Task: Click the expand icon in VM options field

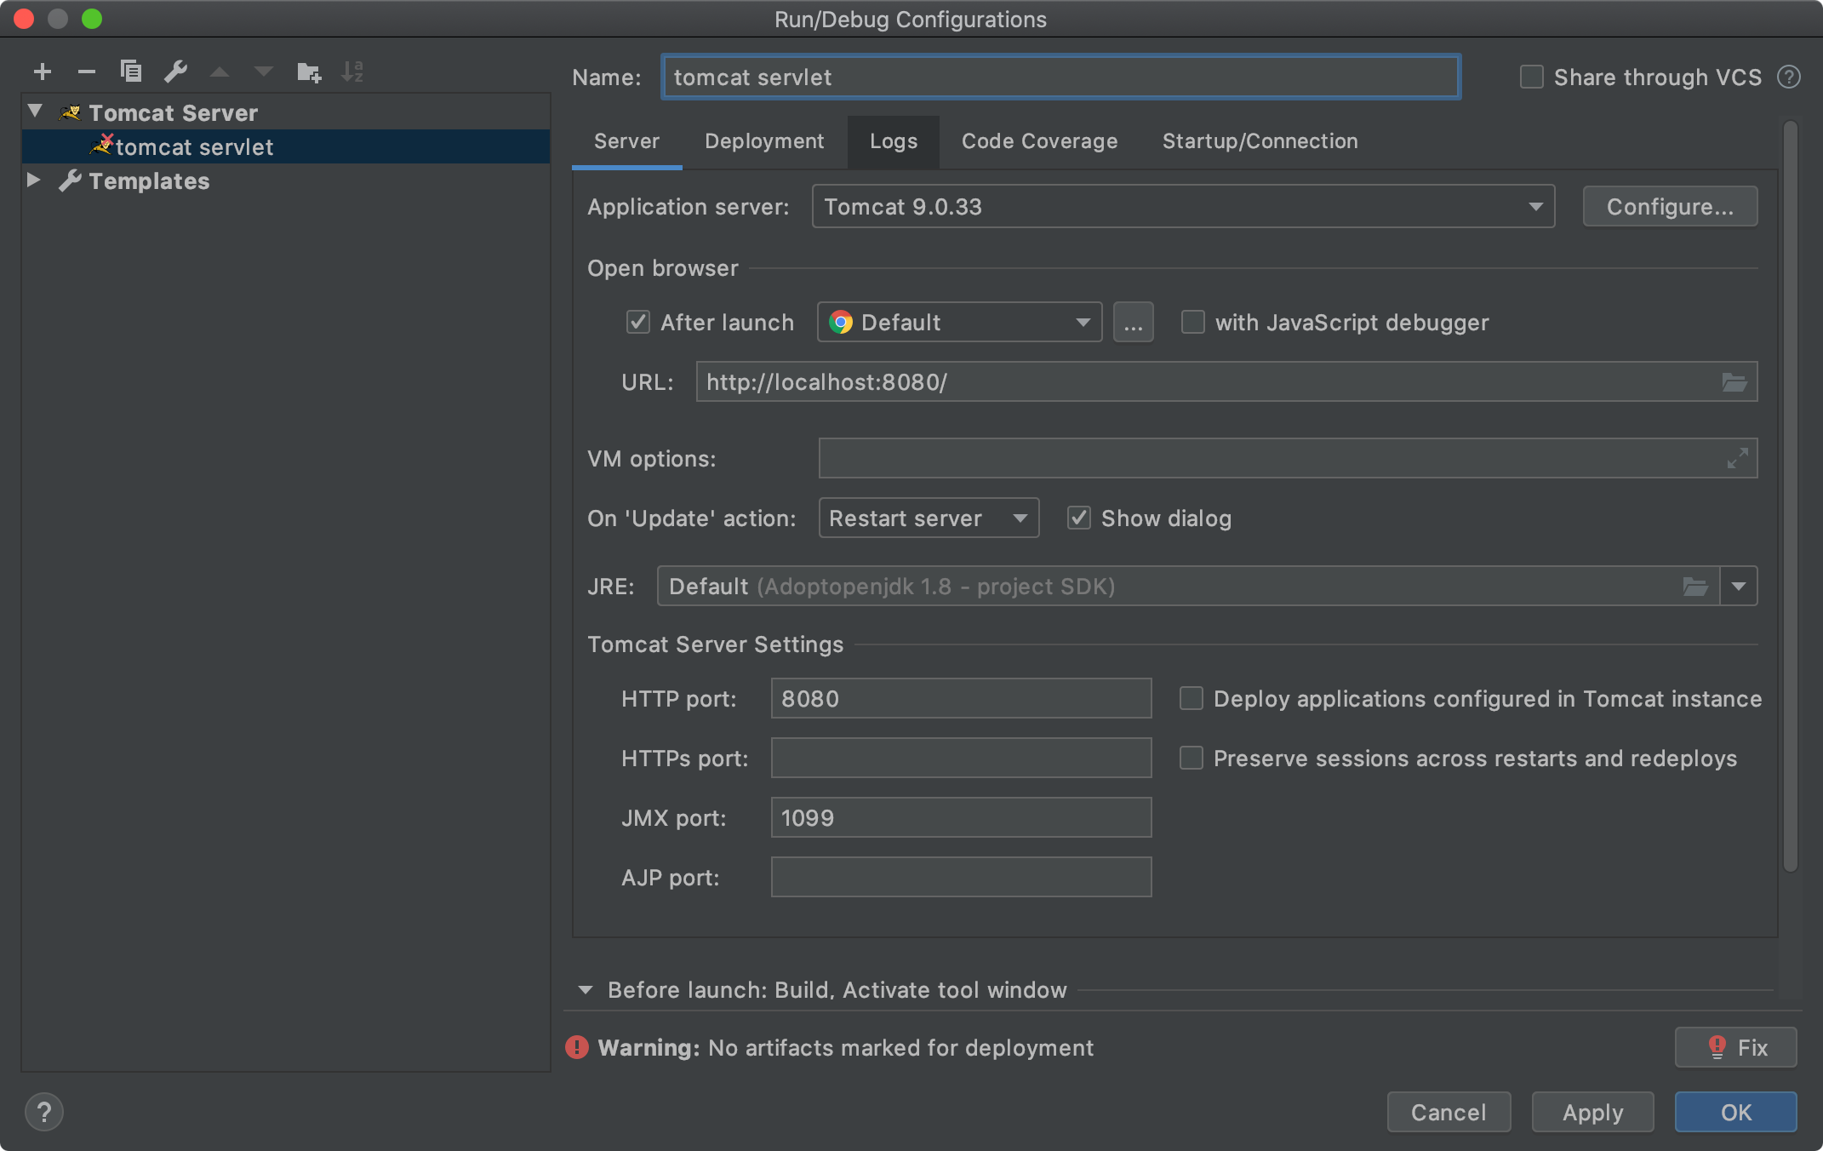Action: tap(1737, 459)
